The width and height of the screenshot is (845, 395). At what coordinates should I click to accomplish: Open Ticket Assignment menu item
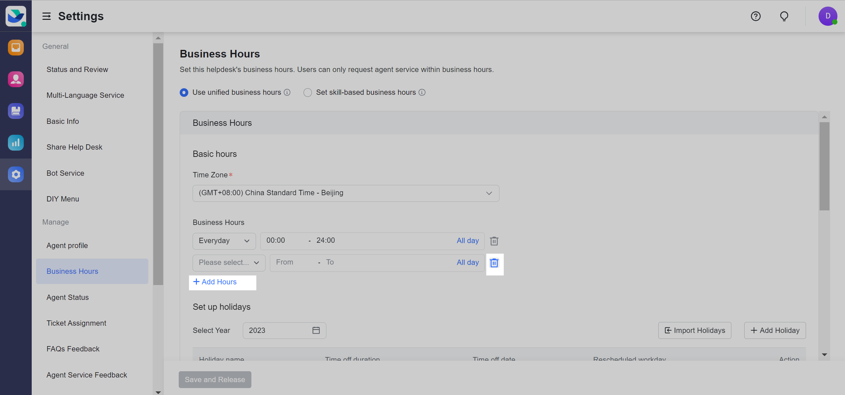(76, 323)
